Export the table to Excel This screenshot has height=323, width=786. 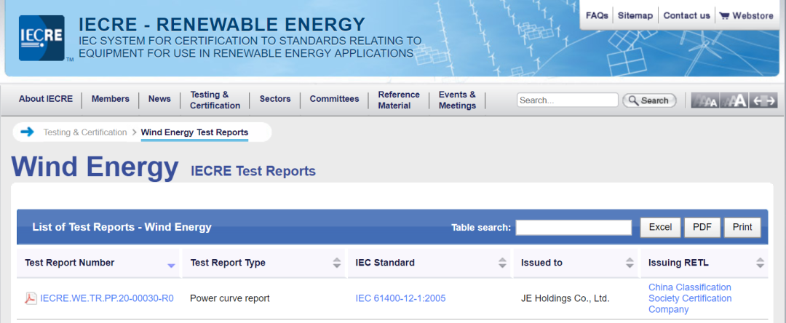(660, 228)
